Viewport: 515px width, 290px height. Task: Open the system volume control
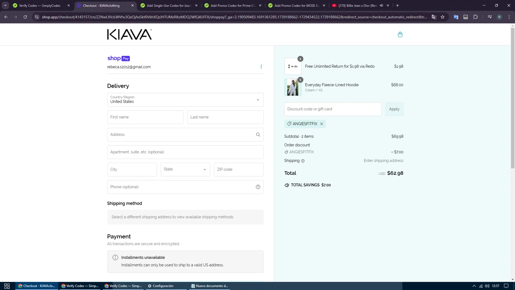pos(487,286)
